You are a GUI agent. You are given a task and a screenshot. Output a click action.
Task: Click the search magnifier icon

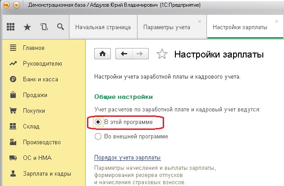pyautogui.click(x=60, y=27)
